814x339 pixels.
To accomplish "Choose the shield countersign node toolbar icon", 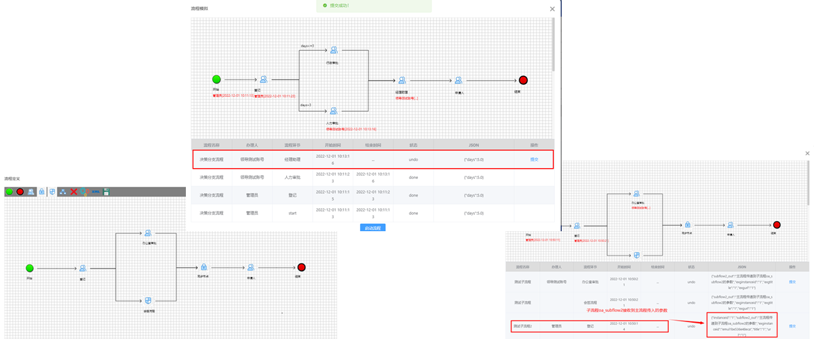I will (52, 192).
